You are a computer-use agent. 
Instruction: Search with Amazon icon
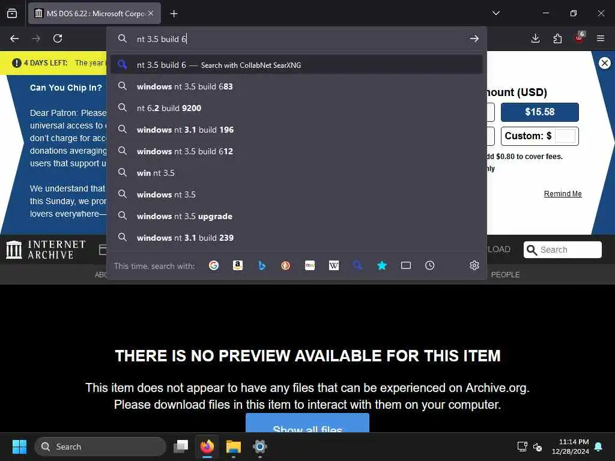238,265
